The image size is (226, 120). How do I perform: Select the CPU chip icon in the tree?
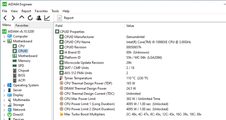pos(15,46)
